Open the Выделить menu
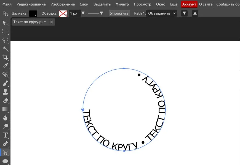240x165 pixels. [102, 4]
